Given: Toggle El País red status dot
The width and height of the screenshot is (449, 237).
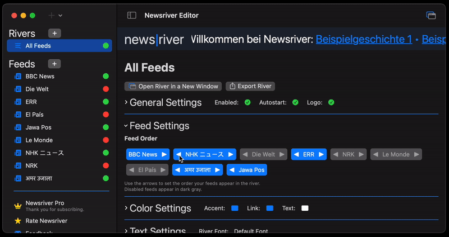Looking at the screenshot, I should click(106, 115).
